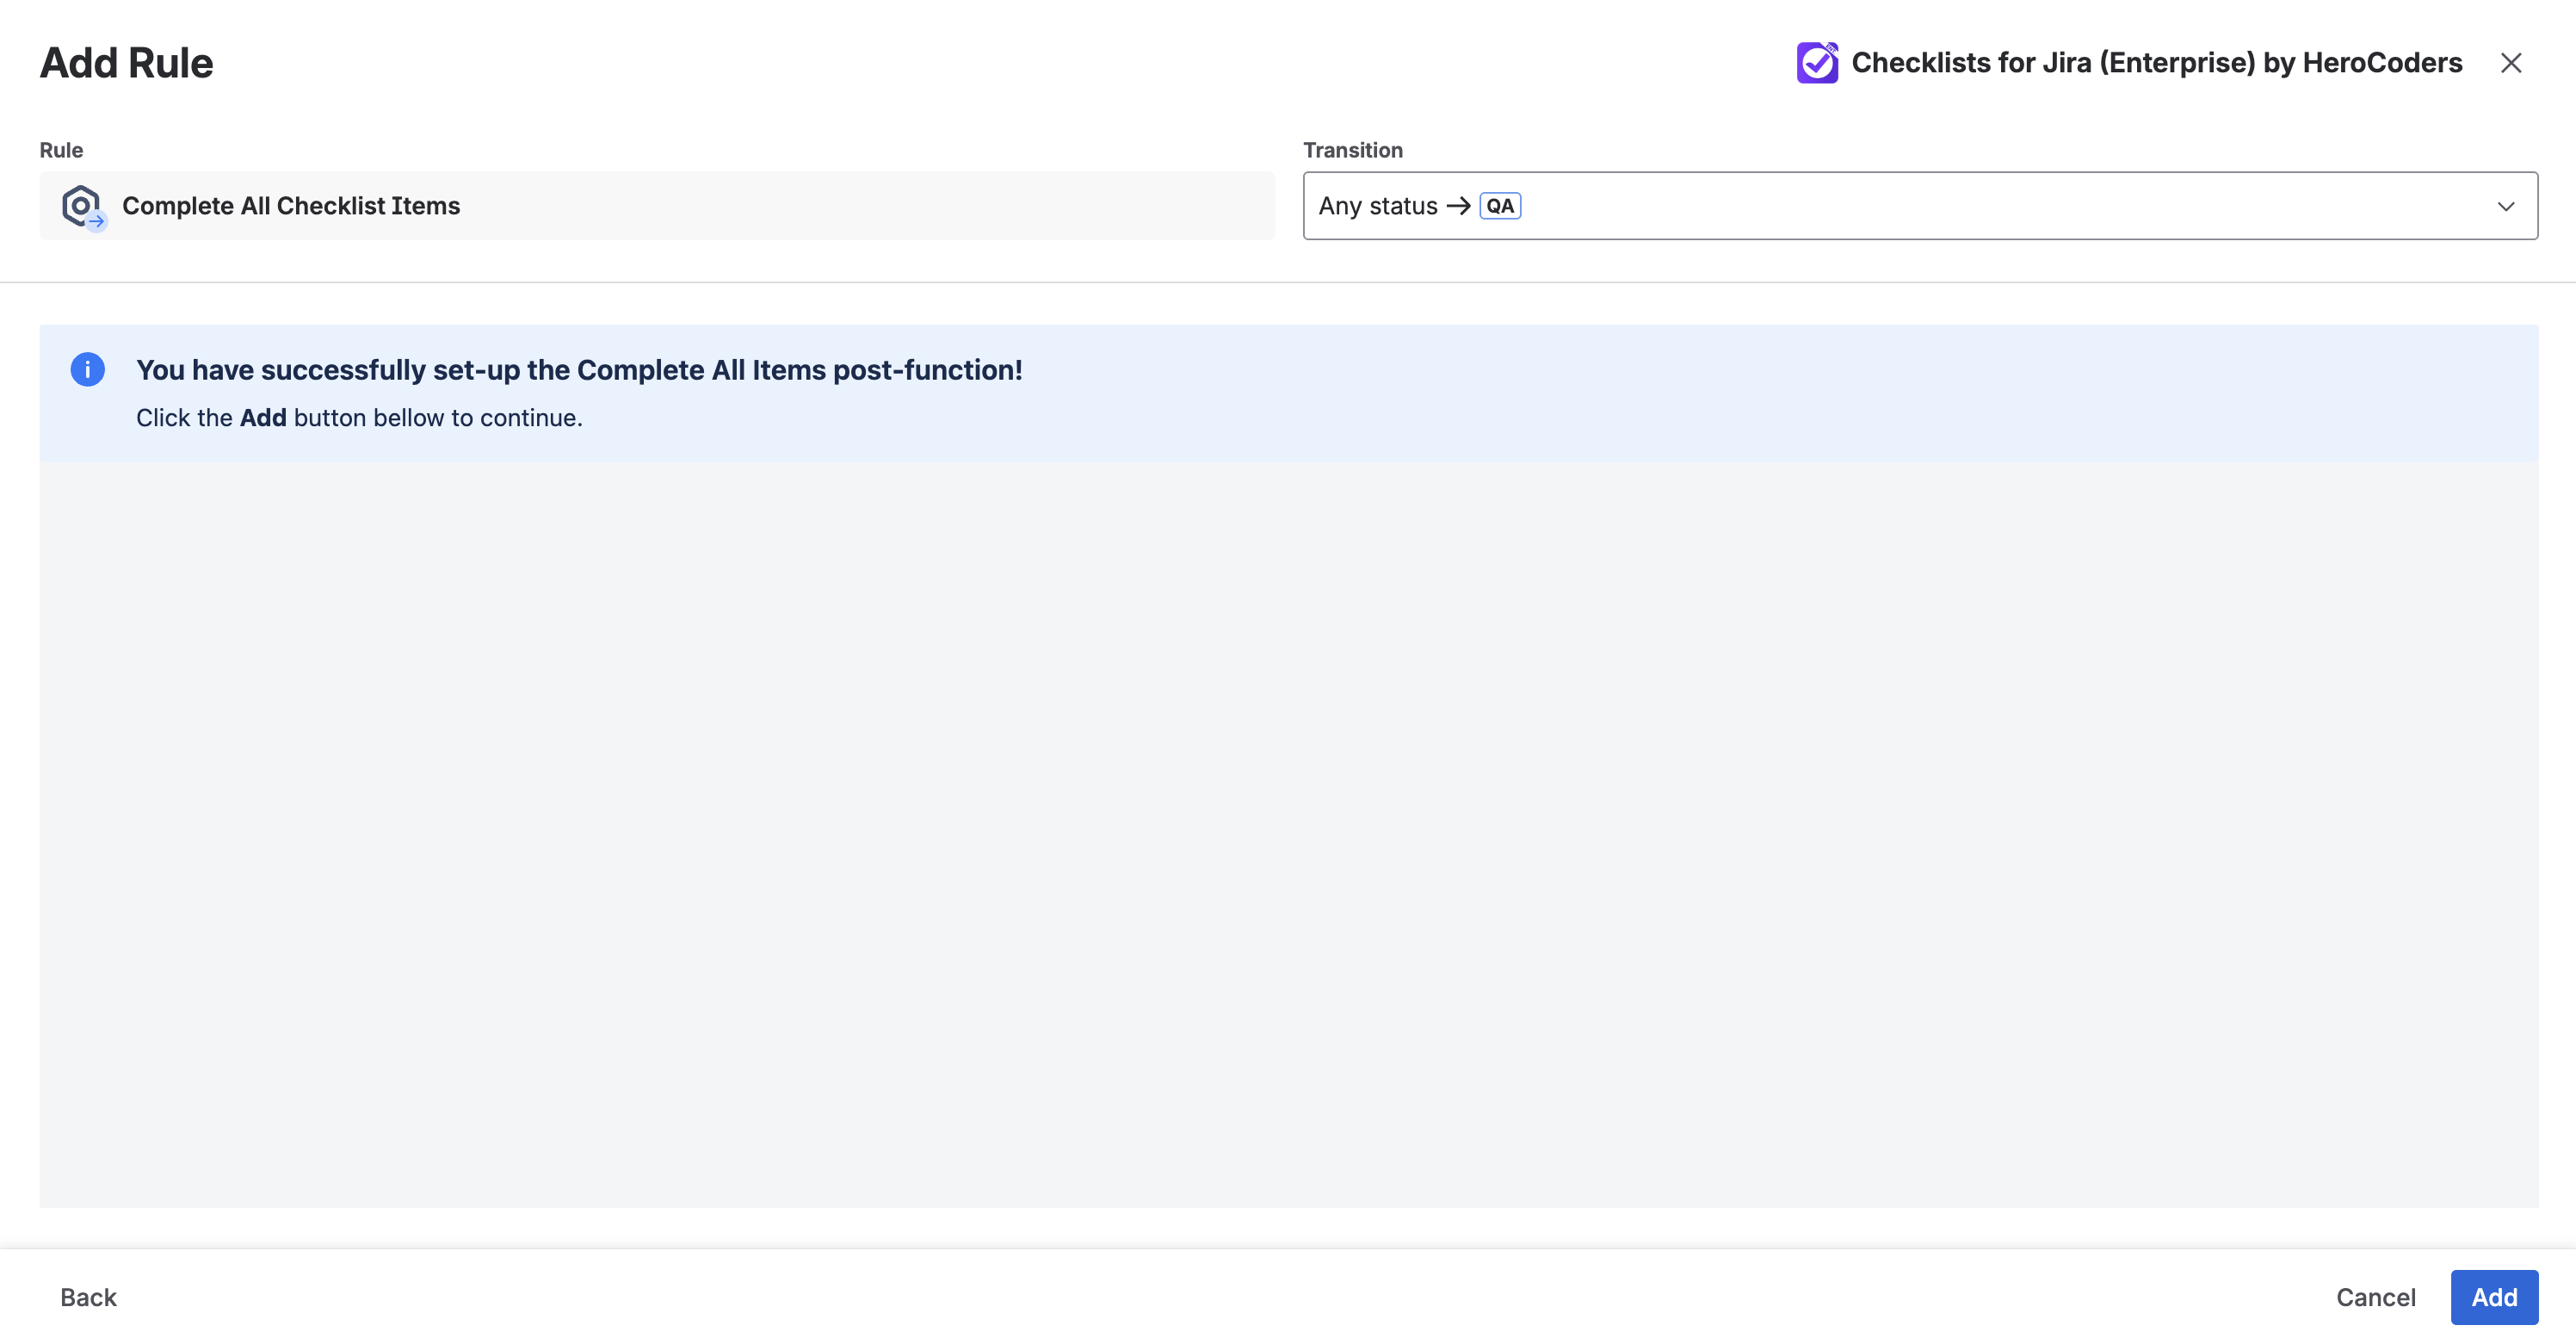Viewport: 2576px width, 1344px height.
Task: Select the Complete All Checklist Items rule field
Action: tap(656, 206)
